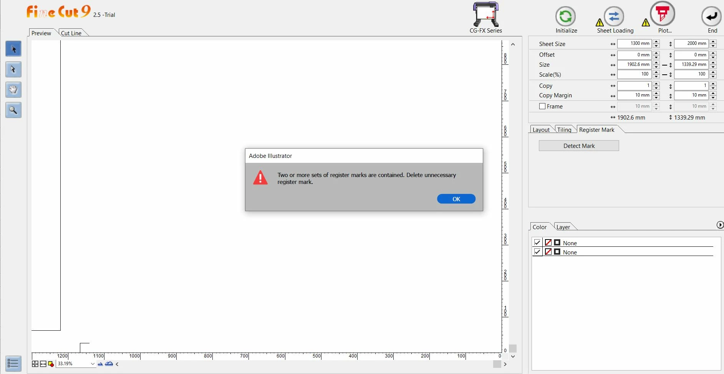Open the 33.19% zoom dropdown
The image size is (724, 374).
click(93, 364)
